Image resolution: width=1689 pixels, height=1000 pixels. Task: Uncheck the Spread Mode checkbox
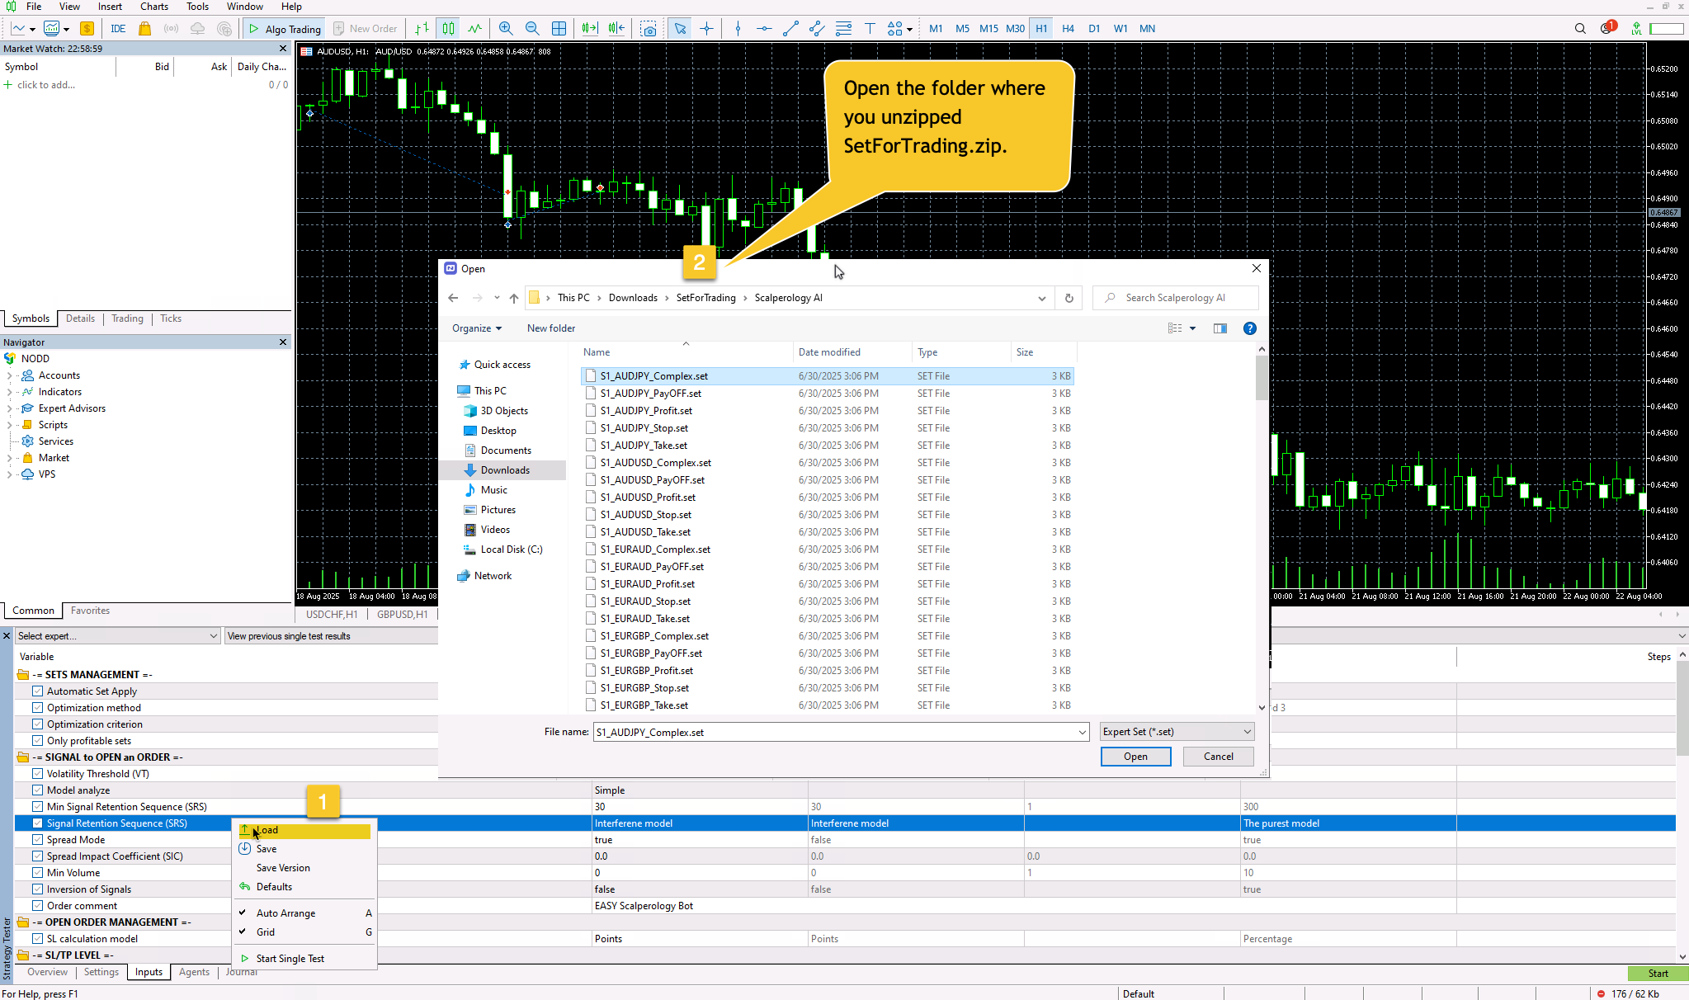point(37,839)
